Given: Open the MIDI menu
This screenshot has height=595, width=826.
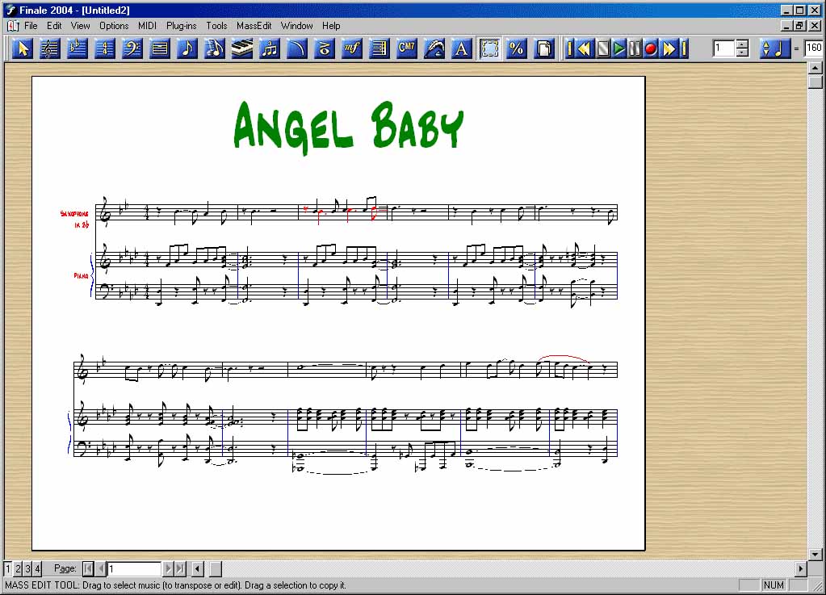Looking at the screenshot, I should (x=147, y=25).
